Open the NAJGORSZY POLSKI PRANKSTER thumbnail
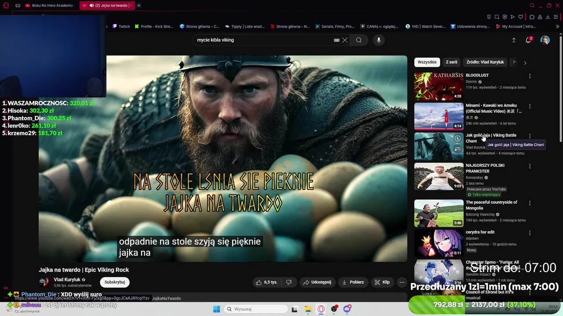Screen dimensions: 563x316 (x=439, y=176)
